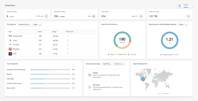Image resolution: width=198 pixels, height=101 pixels.
Task: Click the Network Usage list icon
Action: click(x=188, y=16)
